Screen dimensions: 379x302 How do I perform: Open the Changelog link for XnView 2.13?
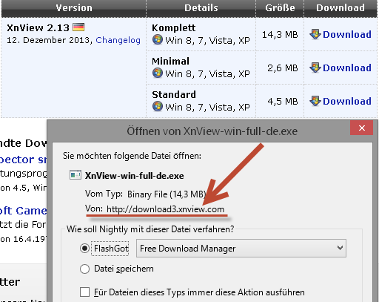(118, 40)
